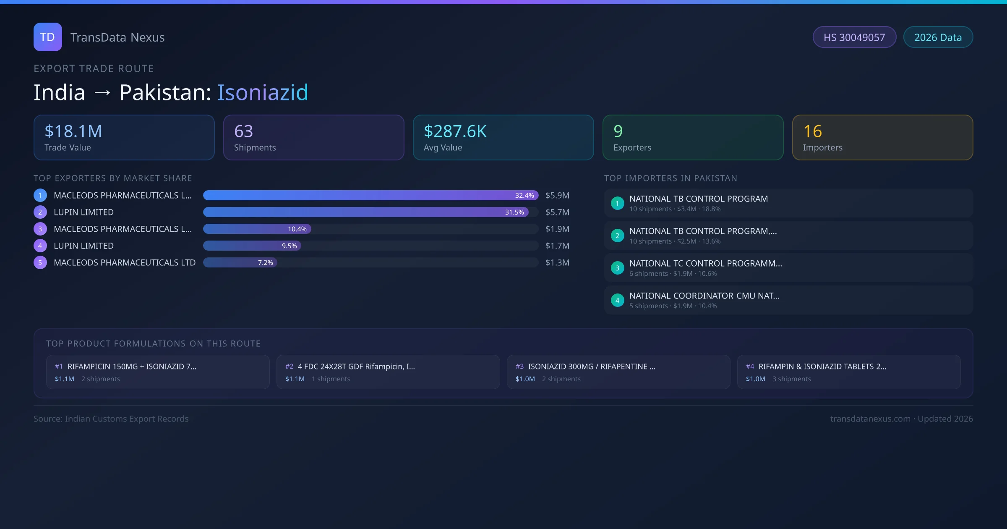The image size is (1007, 529).
Task: Click rank 5 exporter badge
Action: pyautogui.click(x=40, y=262)
